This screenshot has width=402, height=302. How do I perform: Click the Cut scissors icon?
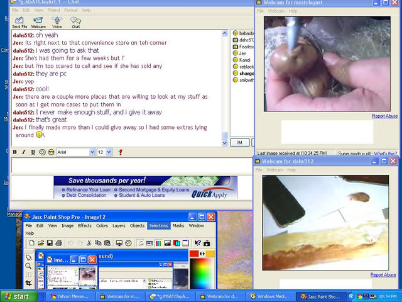[89, 243]
